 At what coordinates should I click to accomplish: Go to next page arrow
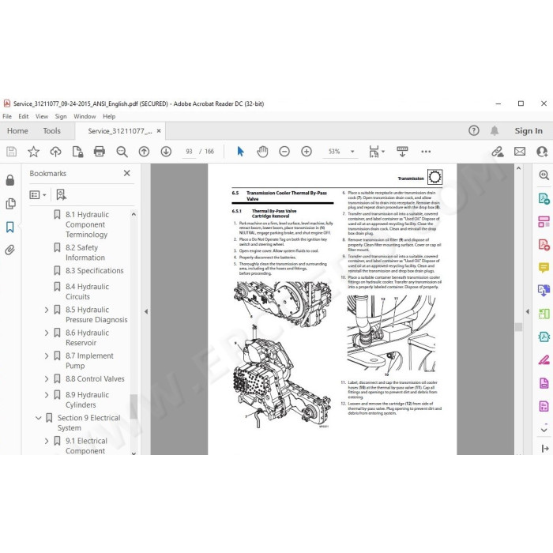[166, 152]
